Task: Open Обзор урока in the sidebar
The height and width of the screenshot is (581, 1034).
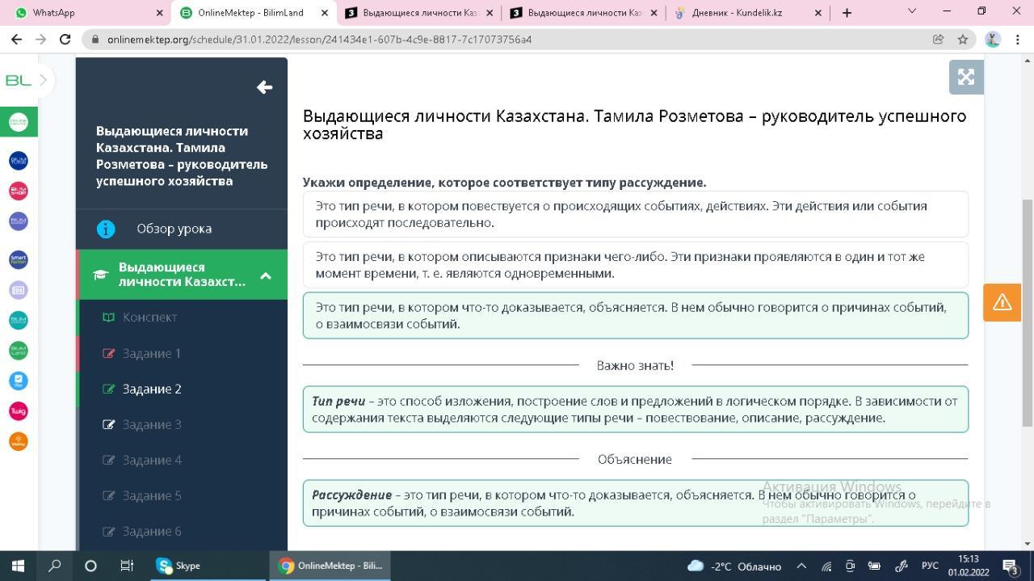Action: [174, 229]
